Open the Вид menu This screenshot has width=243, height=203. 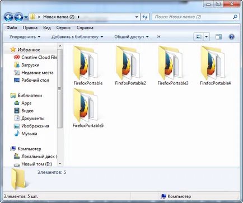coord(47,27)
